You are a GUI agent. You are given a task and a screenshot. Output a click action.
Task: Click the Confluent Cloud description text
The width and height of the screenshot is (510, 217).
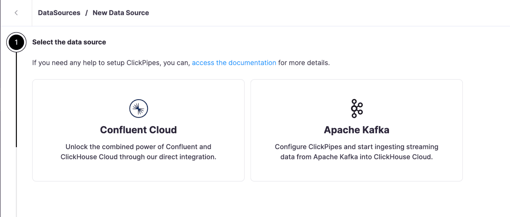pyautogui.click(x=138, y=152)
